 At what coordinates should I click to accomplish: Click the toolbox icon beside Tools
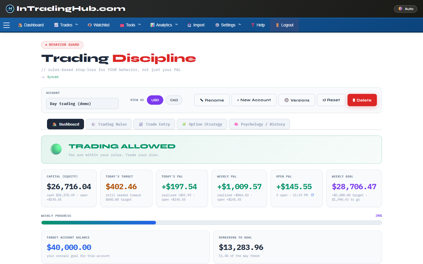tap(122, 25)
